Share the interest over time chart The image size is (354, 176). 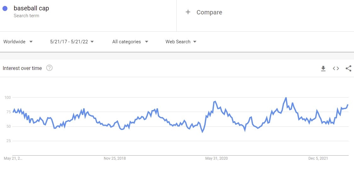(348, 68)
